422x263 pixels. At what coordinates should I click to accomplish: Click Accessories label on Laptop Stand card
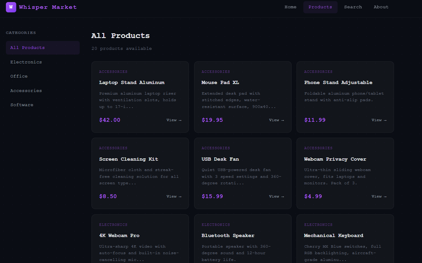[113, 72]
